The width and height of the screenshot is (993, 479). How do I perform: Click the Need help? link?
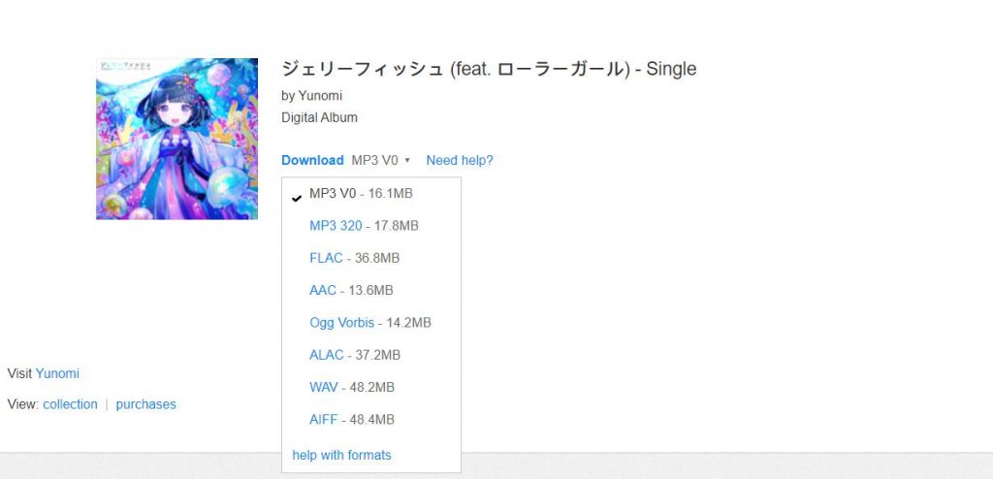(x=459, y=160)
